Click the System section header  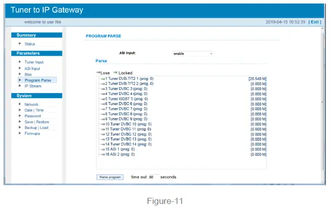37,96
